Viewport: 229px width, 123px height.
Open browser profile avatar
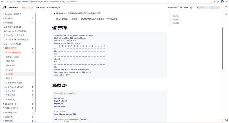(x=222, y=2)
